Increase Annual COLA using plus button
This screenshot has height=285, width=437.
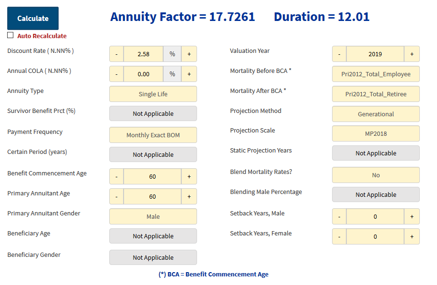pos(189,74)
